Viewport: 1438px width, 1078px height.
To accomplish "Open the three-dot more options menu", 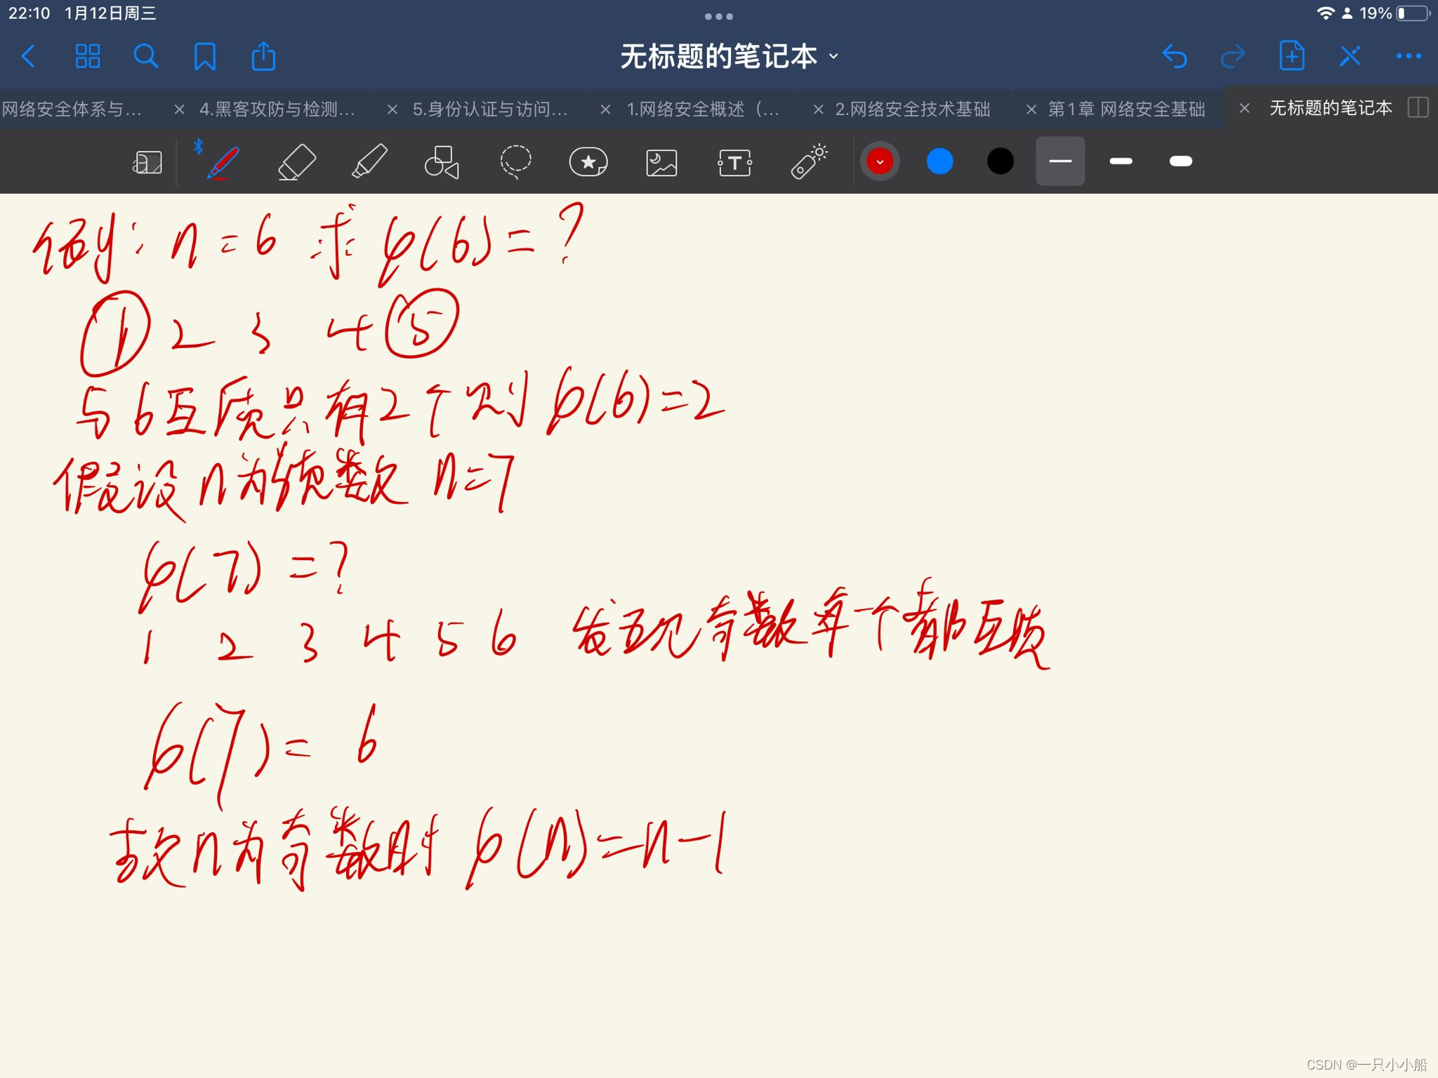I will [x=1408, y=56].
